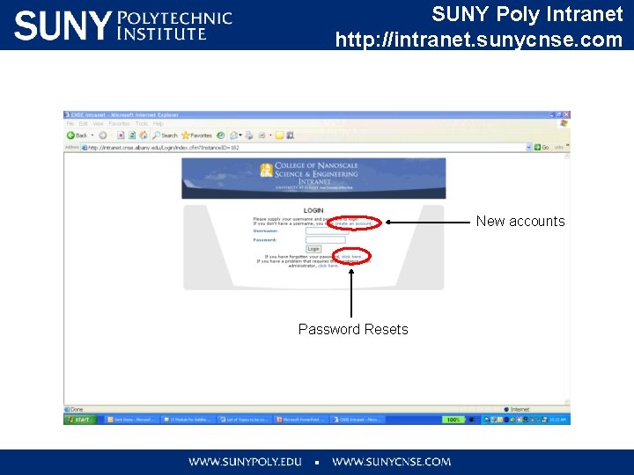Refresh the page in Internet Explorer

click(x=132, y=135)
